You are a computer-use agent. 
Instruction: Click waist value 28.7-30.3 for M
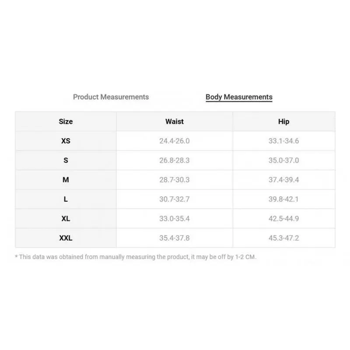coord(174,180)
